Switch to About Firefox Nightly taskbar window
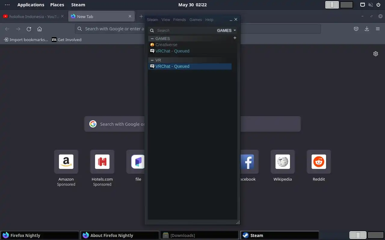Screen dimensions: 385x240 tap(120, 235)
